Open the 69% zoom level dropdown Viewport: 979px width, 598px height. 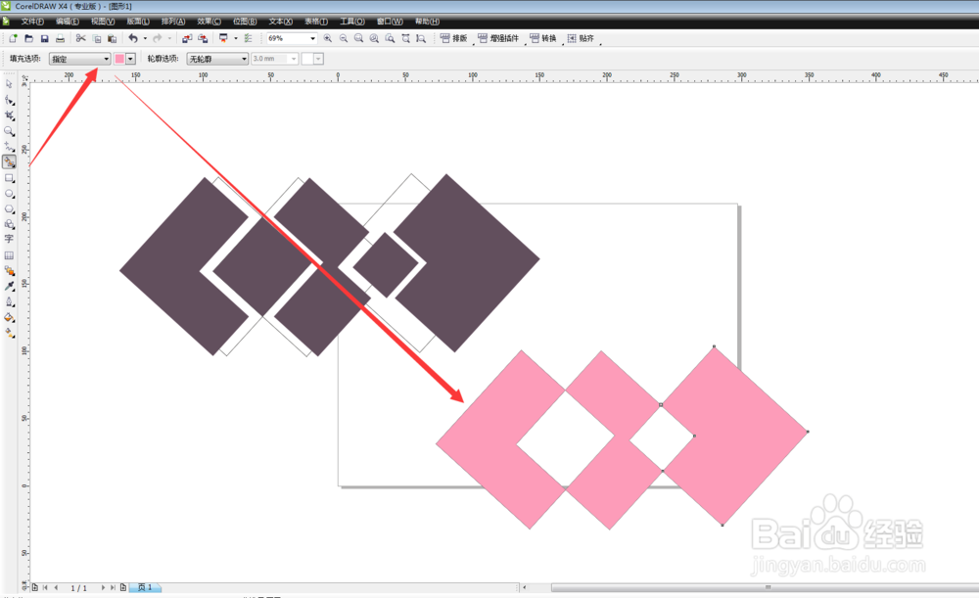click(313, 39)
